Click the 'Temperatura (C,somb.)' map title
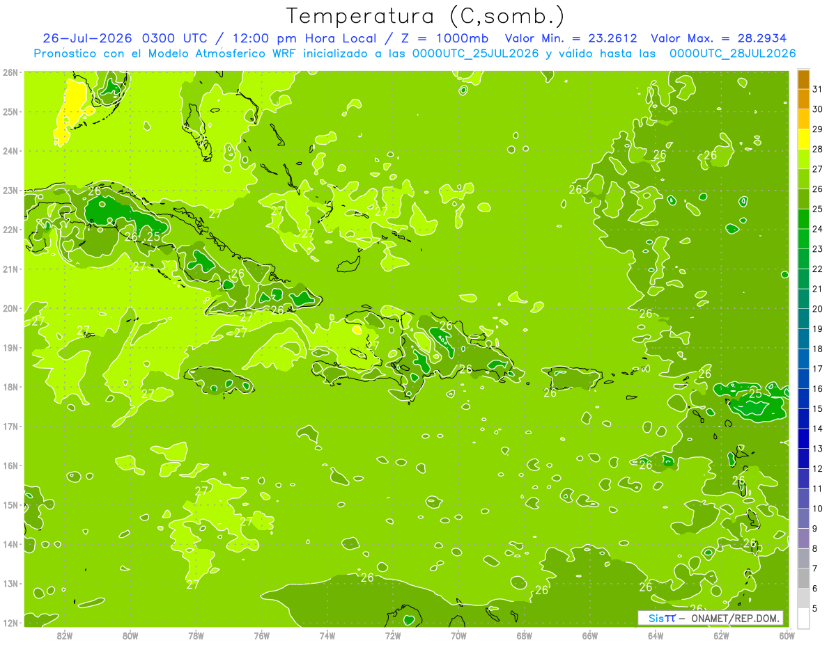 point(426,17)
